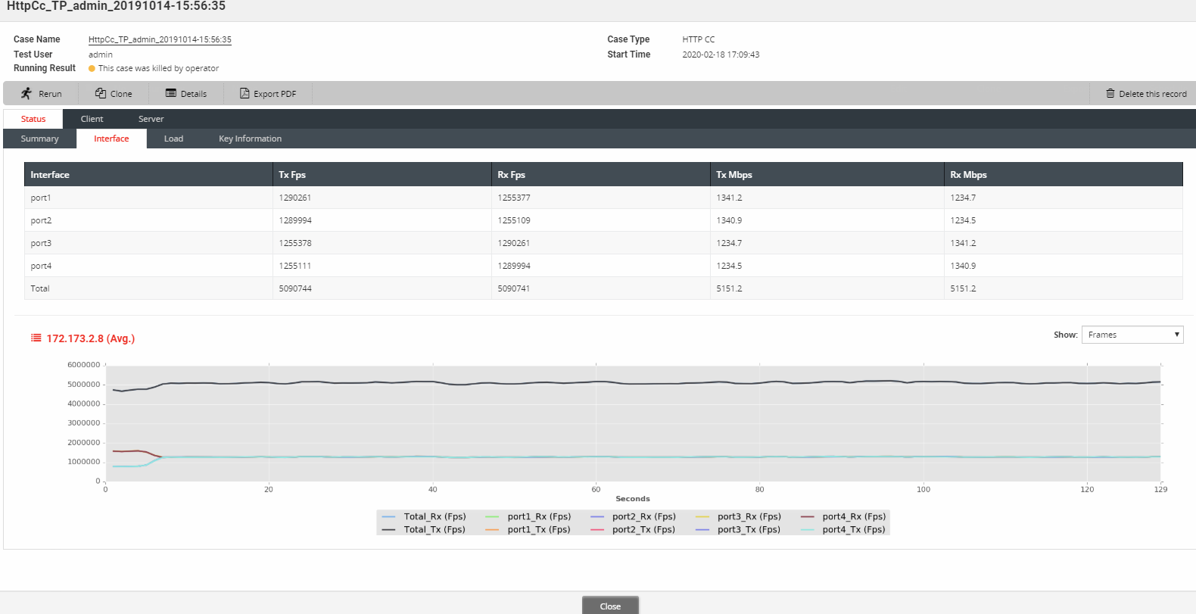Image resolution: width=1196 pixels, height=614 pixels.
Task: Select port4 Rx Mbps value 1340.9
Action: pyautogui.click(x=963, y=266)
